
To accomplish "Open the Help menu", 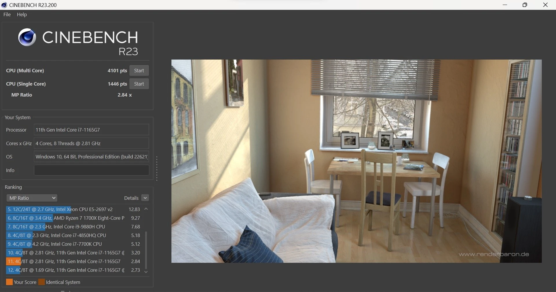I will [x=22, y=14].
